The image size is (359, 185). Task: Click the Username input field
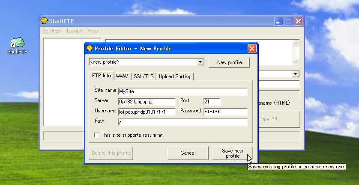[147, 112]
